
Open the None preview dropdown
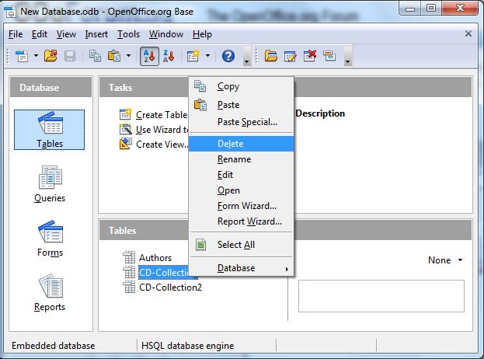(x=445, y=260)
